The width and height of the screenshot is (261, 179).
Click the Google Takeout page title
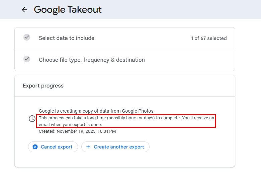(x=68, y=10)
